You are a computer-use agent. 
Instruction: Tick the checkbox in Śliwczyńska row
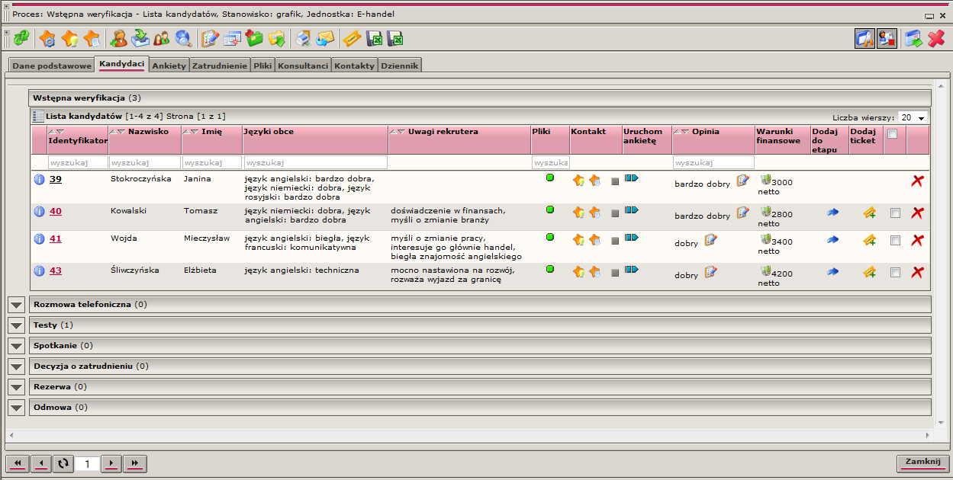pyautogui.click(x=895, y=272)
